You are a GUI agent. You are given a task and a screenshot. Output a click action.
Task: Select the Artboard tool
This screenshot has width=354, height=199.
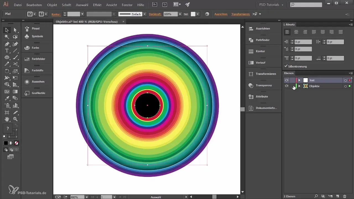click(x=7, y=112)
